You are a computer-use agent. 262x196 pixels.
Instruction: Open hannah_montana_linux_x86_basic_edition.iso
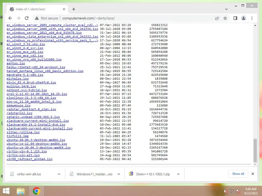point(45,71)
